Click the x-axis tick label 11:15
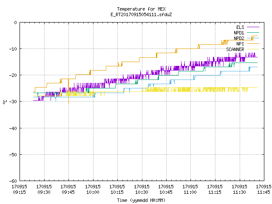 pos(215,192)
